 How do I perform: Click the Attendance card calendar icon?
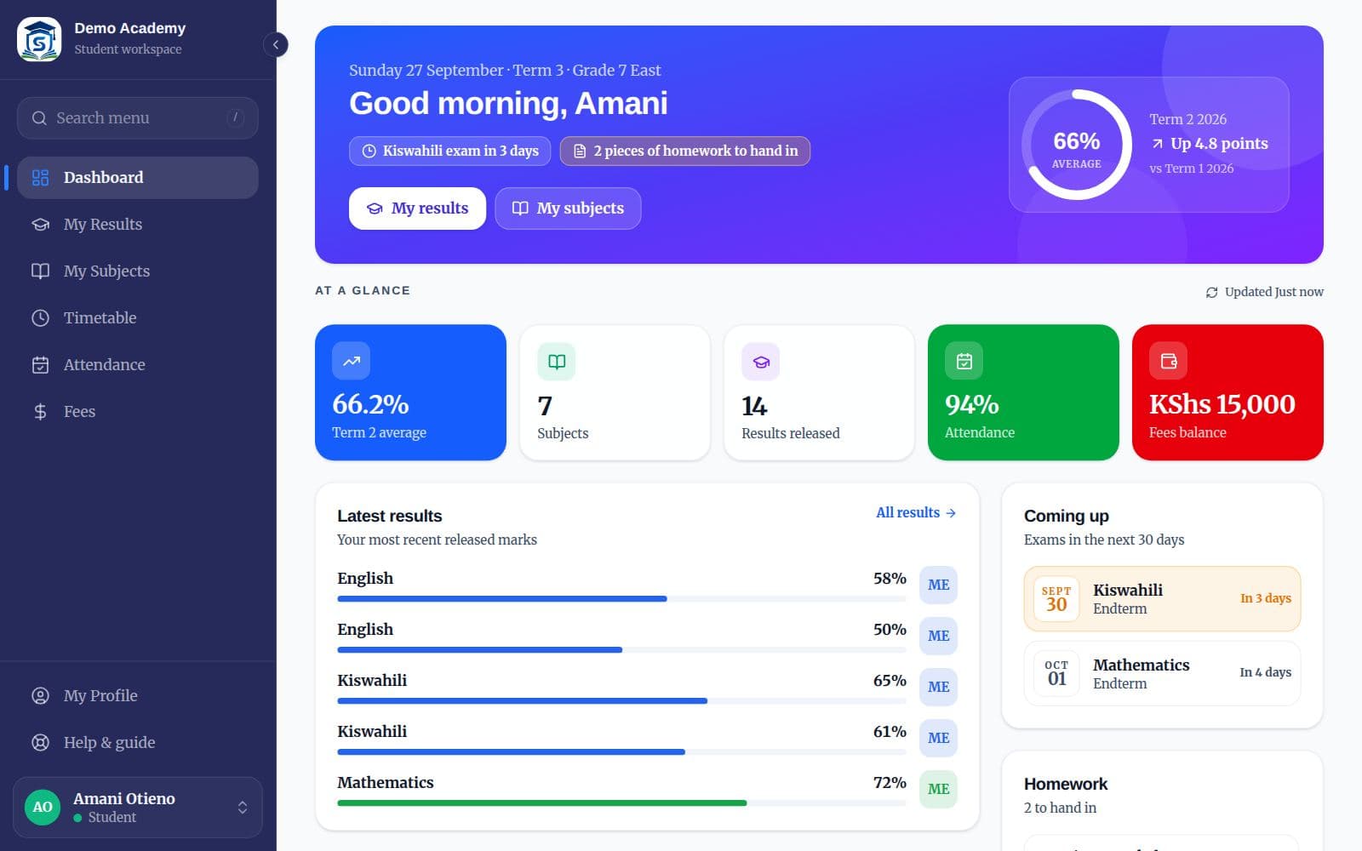click(x=964, y=361)
